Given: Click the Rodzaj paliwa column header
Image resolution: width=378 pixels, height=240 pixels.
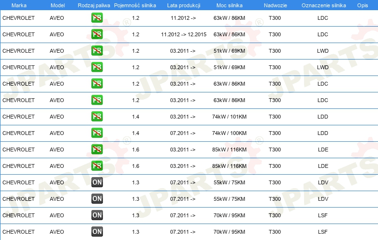Looking at the screenshot, I should (94, 5).
